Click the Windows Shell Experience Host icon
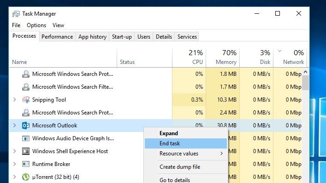The height and width of the screenshot is (183, 326). click(x=26, y=151)
